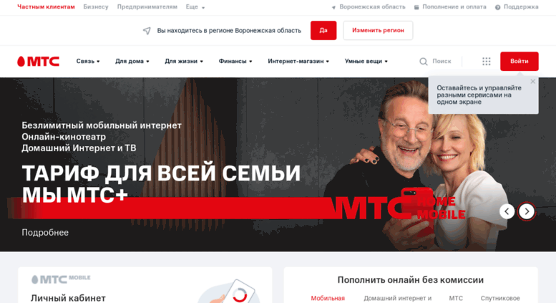This screenshot has height=303, width=556.
Task: Open the Финансы dropdown menu
Action: [235, 62]
